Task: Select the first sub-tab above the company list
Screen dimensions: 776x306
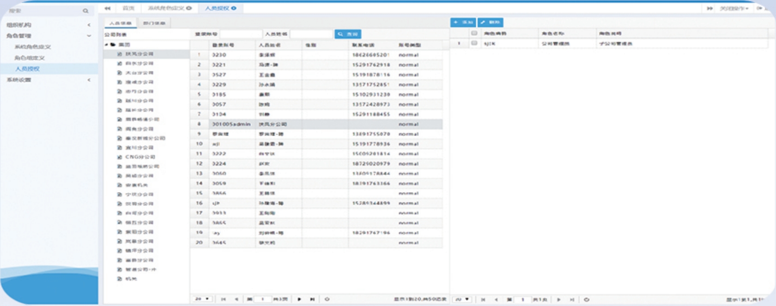Action: pyautogui.click(x=121, y=23)
